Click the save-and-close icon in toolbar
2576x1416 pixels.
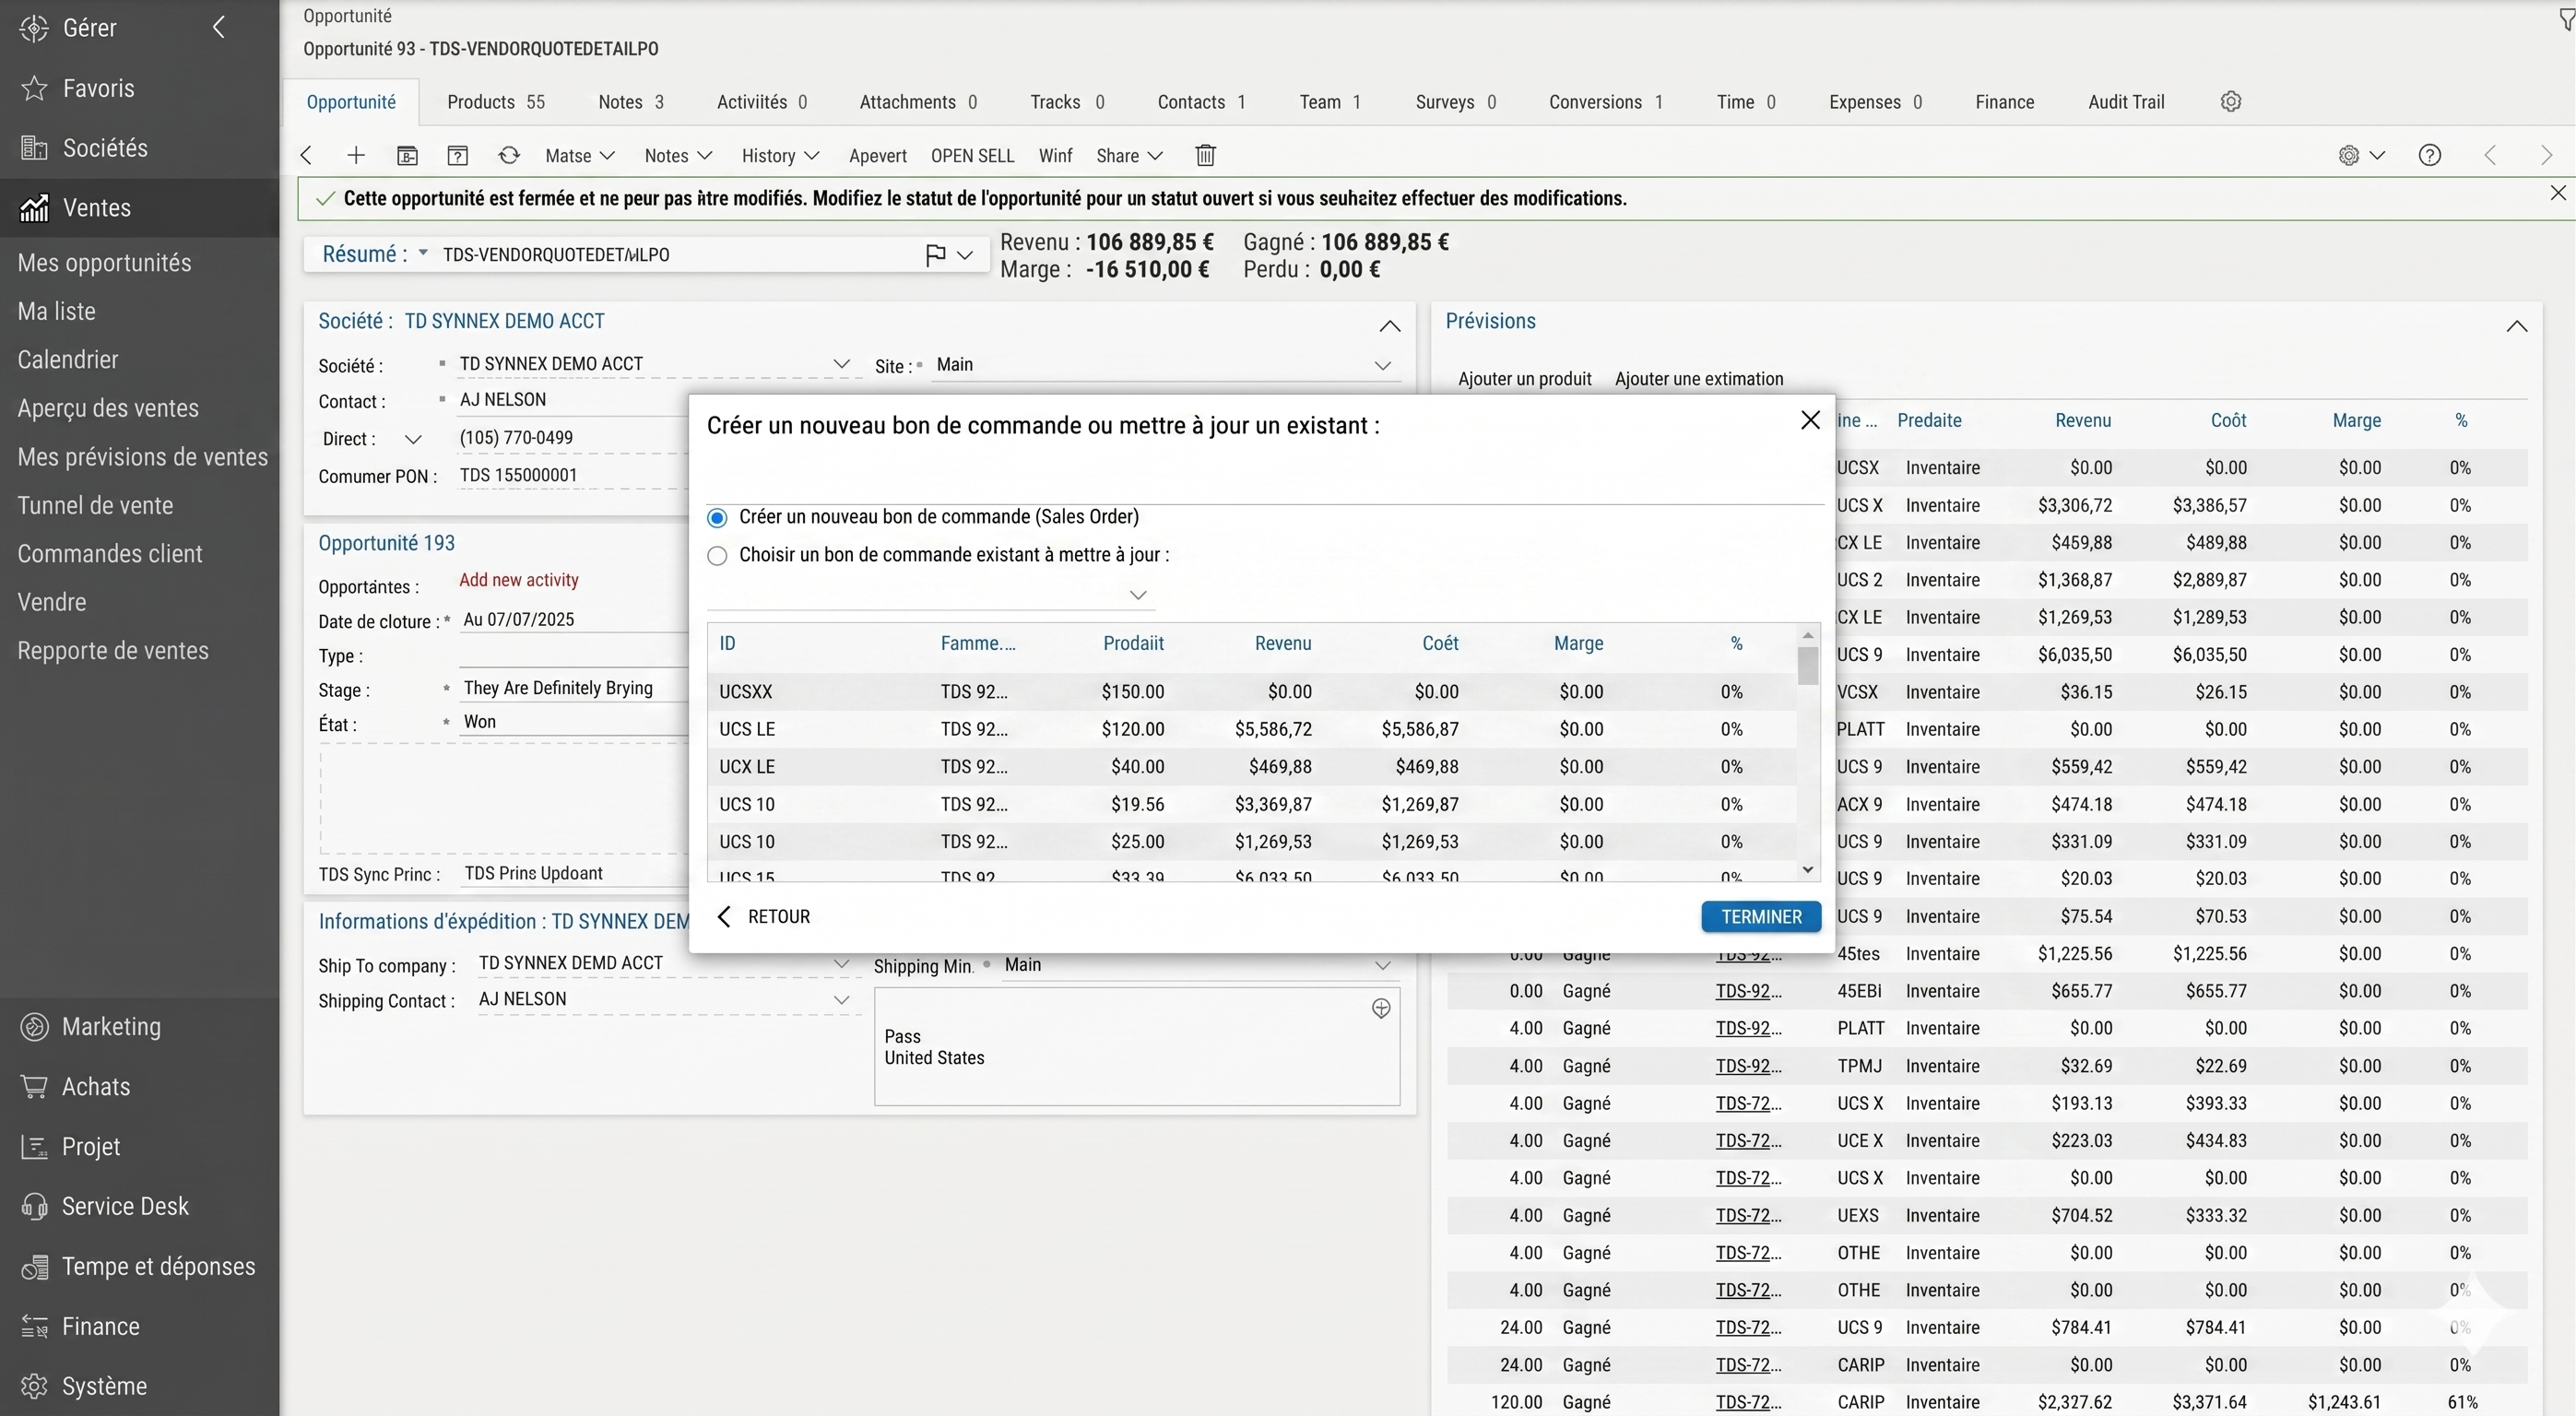point(457,155)
